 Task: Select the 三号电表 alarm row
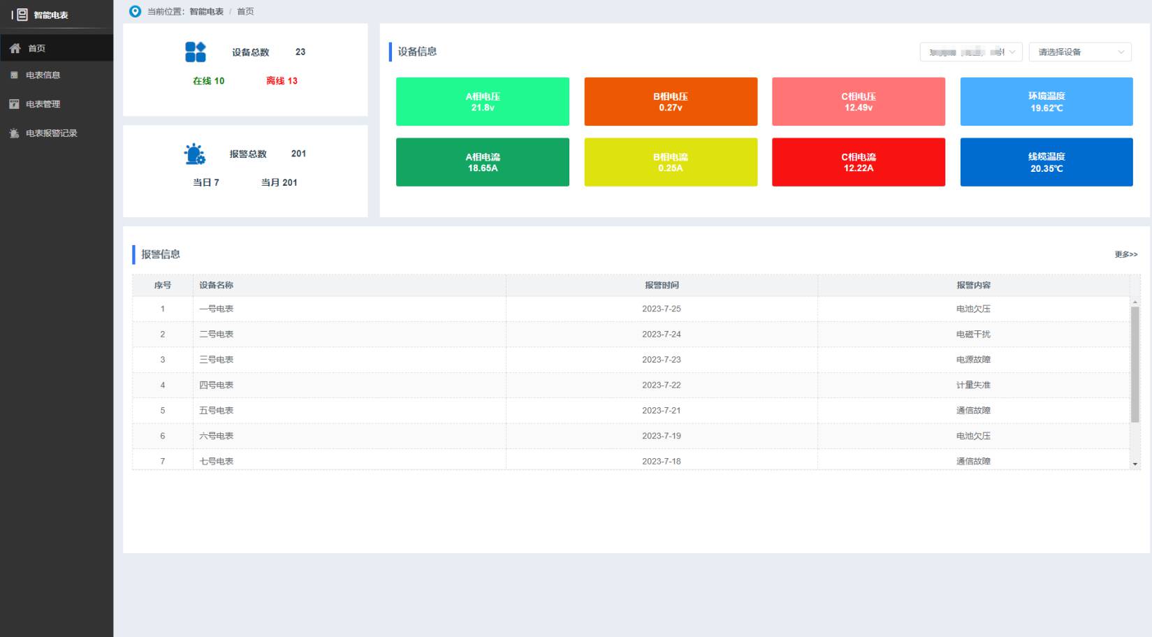point(217,360)
